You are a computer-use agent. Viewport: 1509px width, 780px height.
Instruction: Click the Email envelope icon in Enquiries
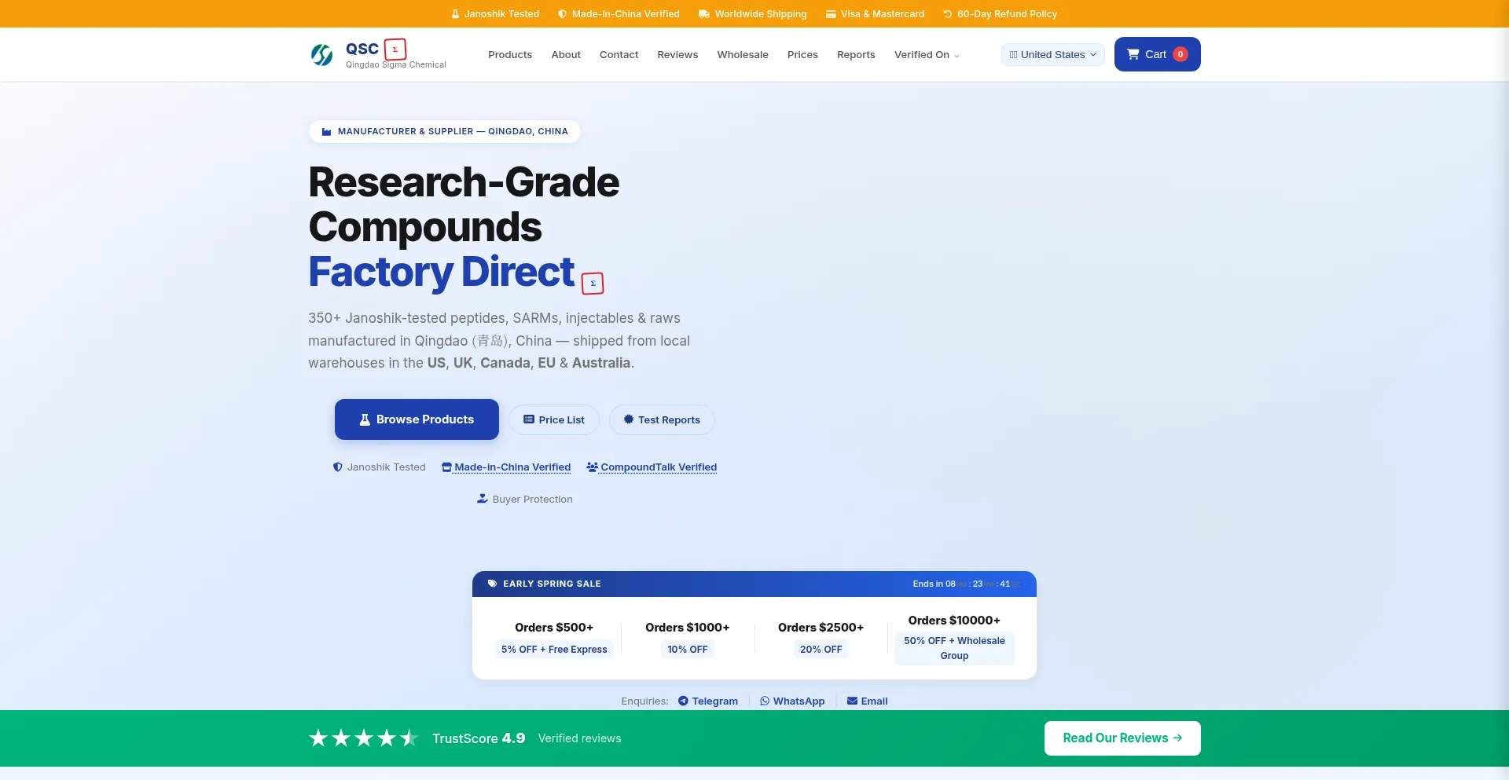tap(852, 701)
